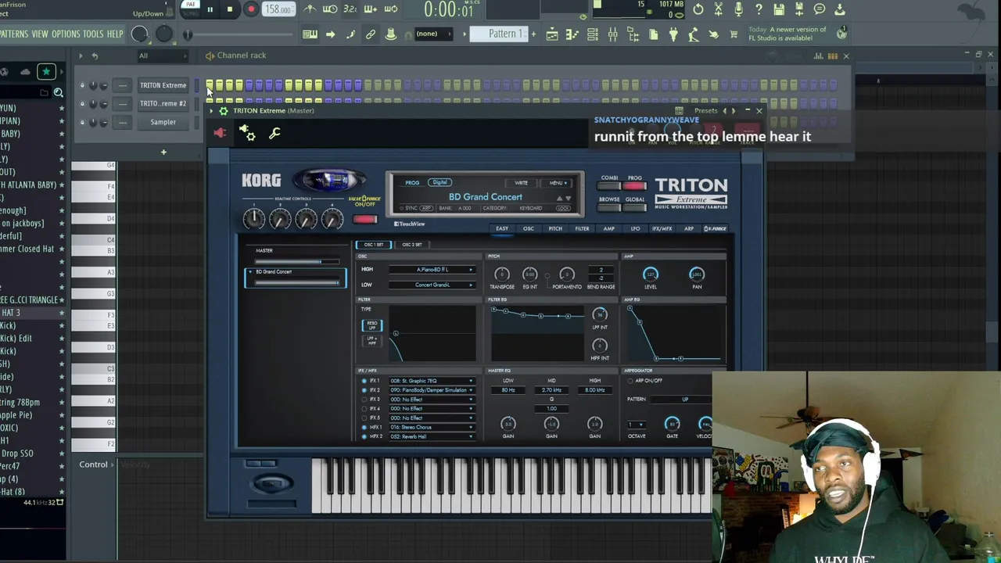This screenshot has width=1001, height=563.
Task: Open the HIGH oscillator A.Piano-BD dropdown
Action: (434, 270)
